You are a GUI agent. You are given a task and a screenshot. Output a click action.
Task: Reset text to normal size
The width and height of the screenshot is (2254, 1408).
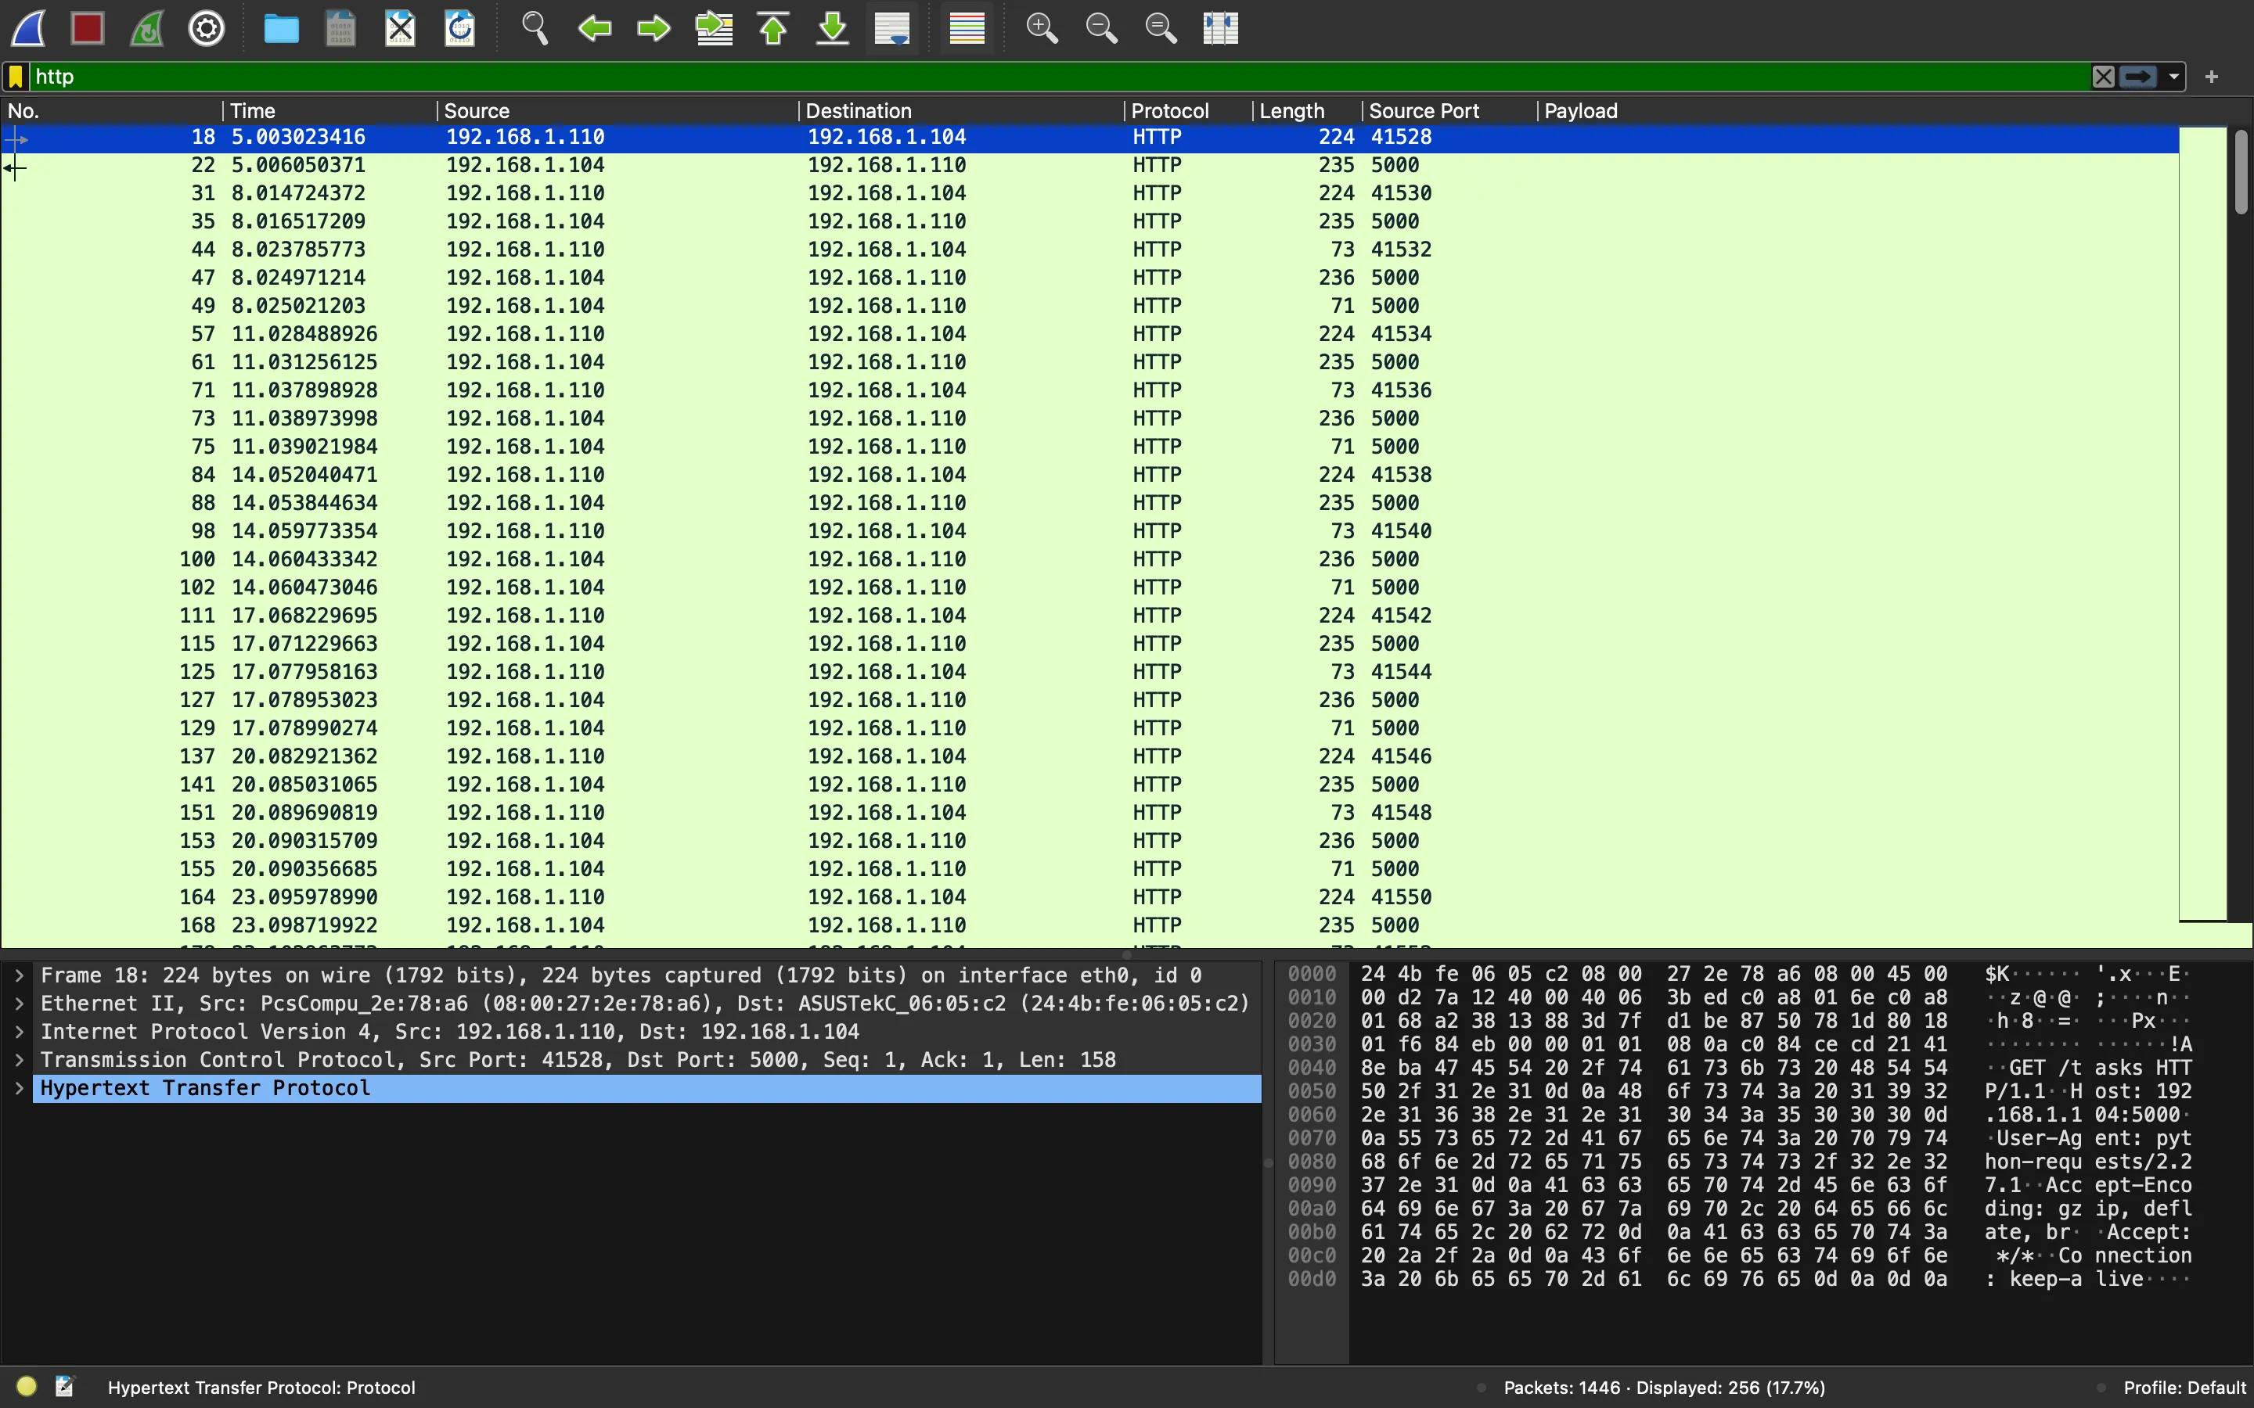click(x=1161, y=28)
